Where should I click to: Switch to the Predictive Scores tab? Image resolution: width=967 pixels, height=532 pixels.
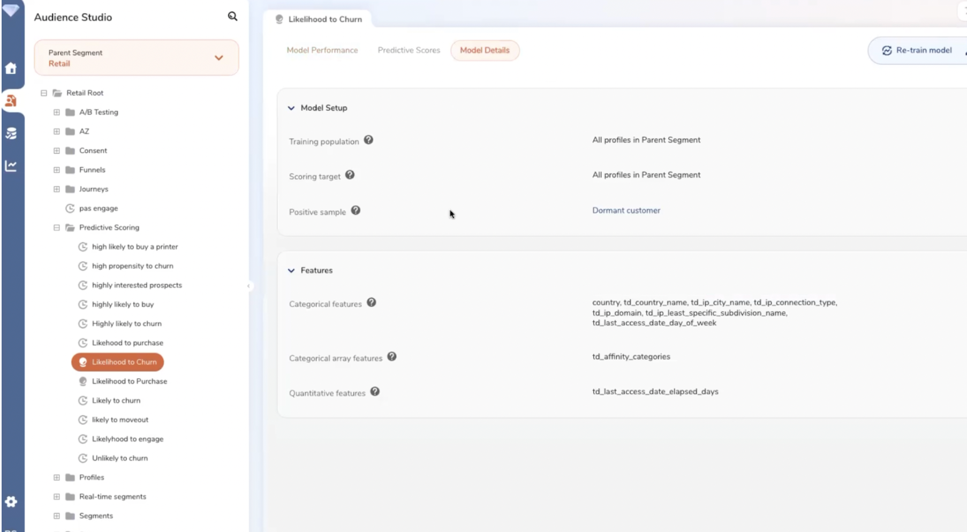tap(409, 50)
